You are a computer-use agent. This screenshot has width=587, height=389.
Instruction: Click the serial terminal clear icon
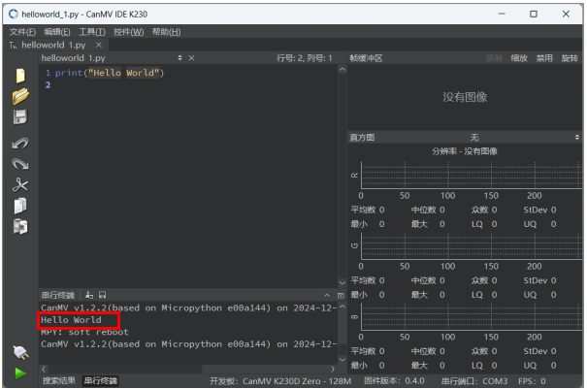pos(89,295)
